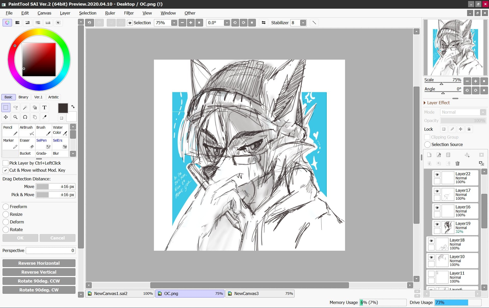This screenshot has height=308, width=489.
Task: Delete layer using trash can icon
Action: point(457,164)
